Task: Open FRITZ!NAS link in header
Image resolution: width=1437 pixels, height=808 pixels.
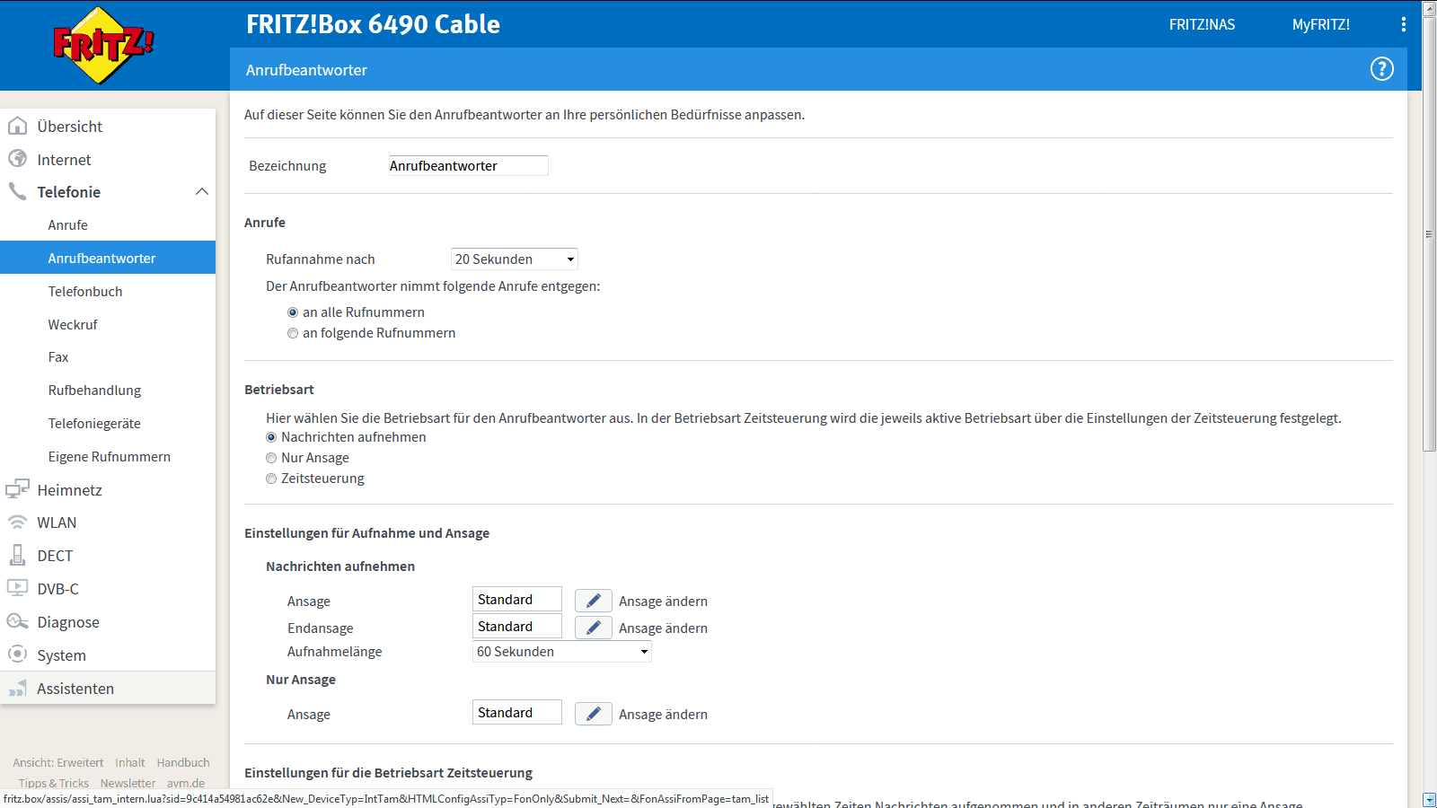Action: point(1202,25)
